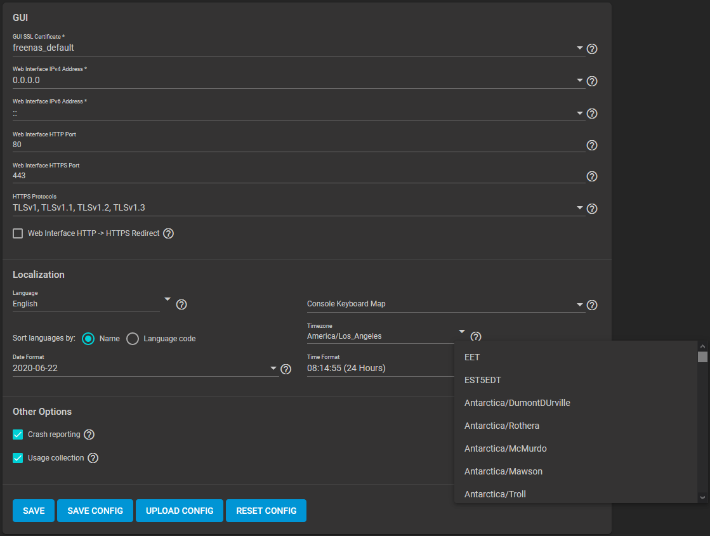
Task: Open help for HTTP to HTTPS Redirect
Action: coord(168,233)
